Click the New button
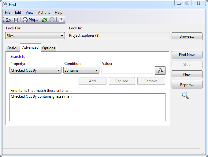This screenshot has height=157, width=208. coord(187,74)
